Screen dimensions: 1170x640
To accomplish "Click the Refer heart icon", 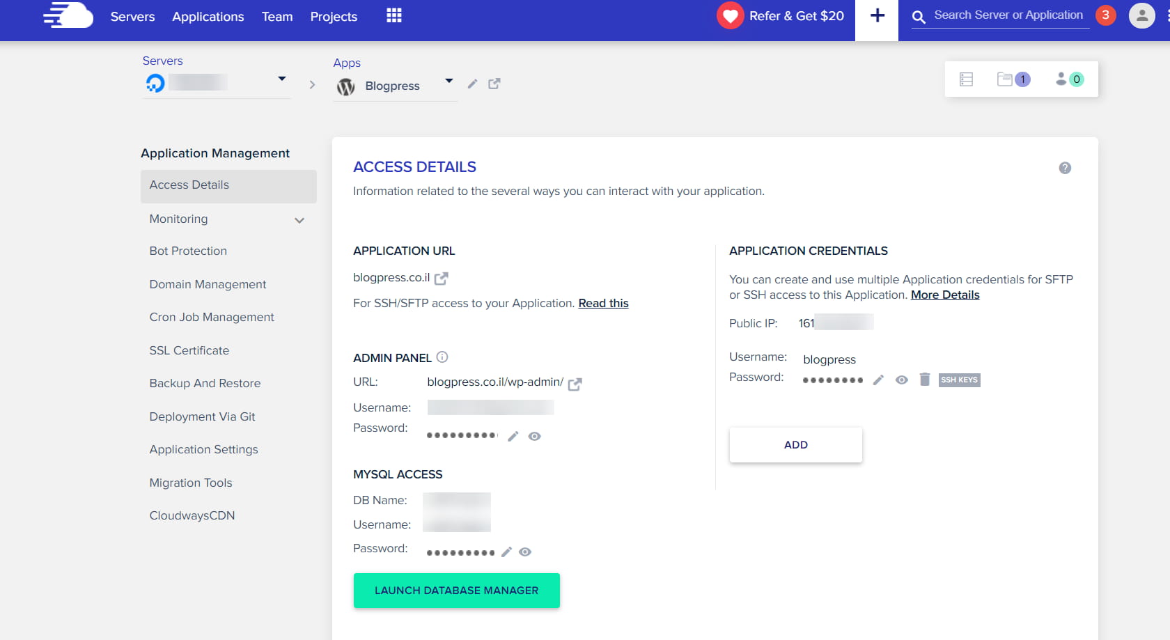I will 730,15.
